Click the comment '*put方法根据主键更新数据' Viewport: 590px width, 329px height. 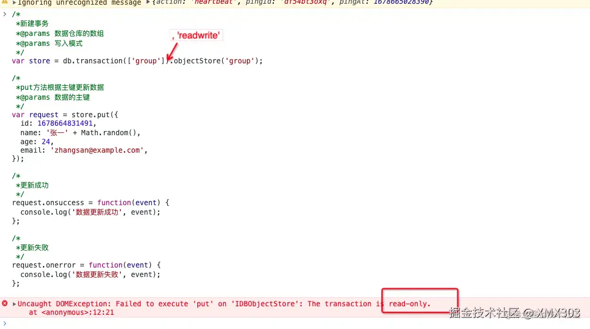click(60, 87)
